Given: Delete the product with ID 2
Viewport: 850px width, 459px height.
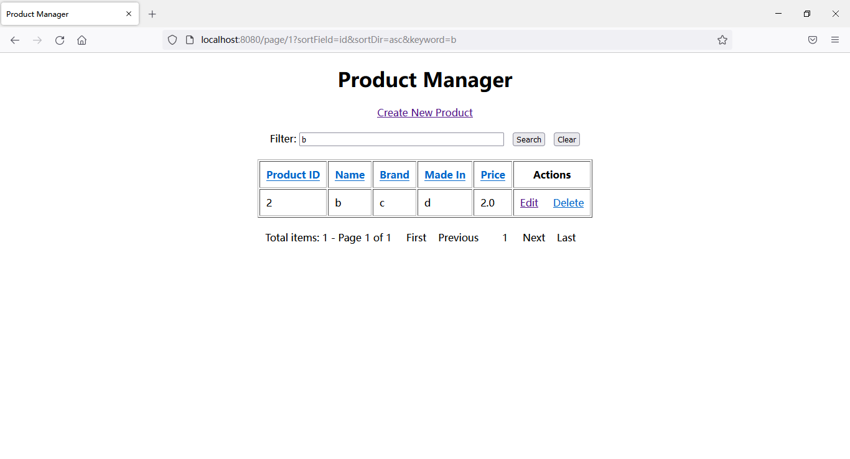Looking at the screenshot, I should tap(568, 202).
